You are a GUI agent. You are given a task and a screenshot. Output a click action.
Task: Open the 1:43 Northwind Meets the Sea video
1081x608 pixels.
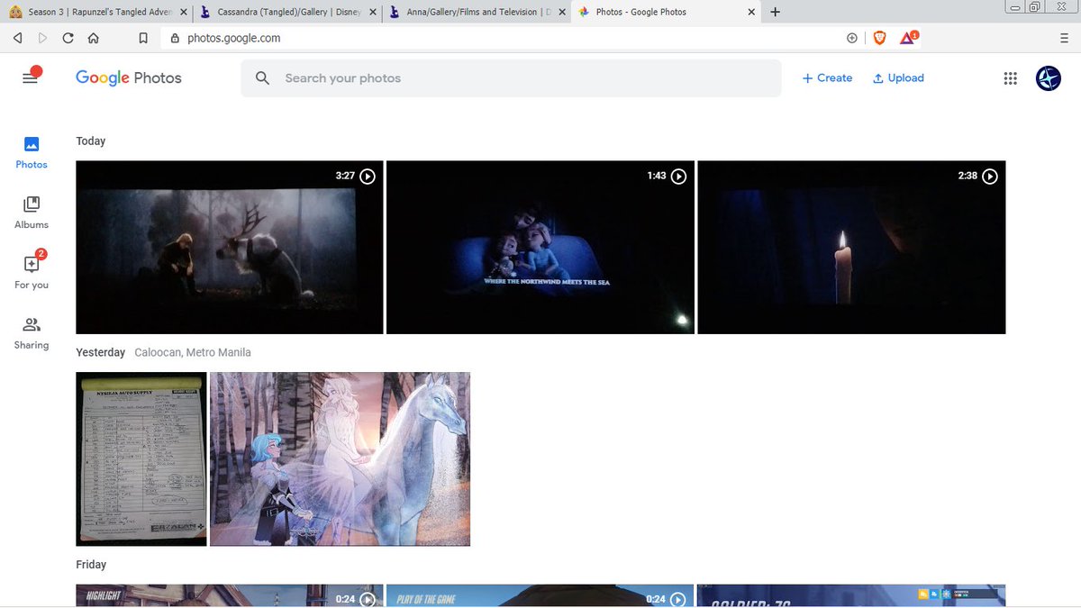[540, 247]
